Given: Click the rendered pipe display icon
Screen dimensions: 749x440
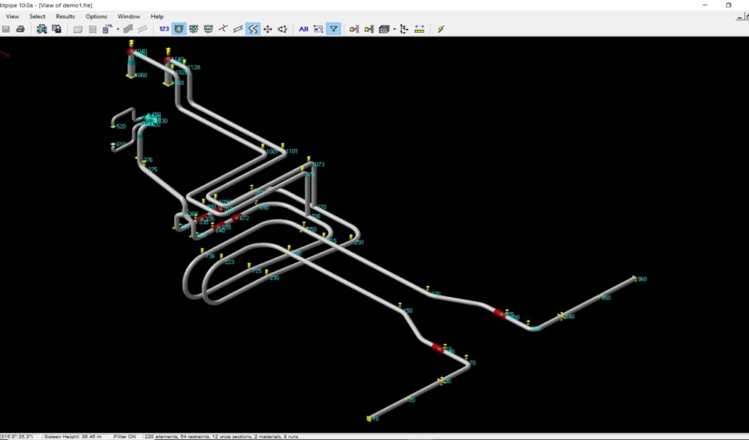Looking at the screenshot, I should pos(237,29).
